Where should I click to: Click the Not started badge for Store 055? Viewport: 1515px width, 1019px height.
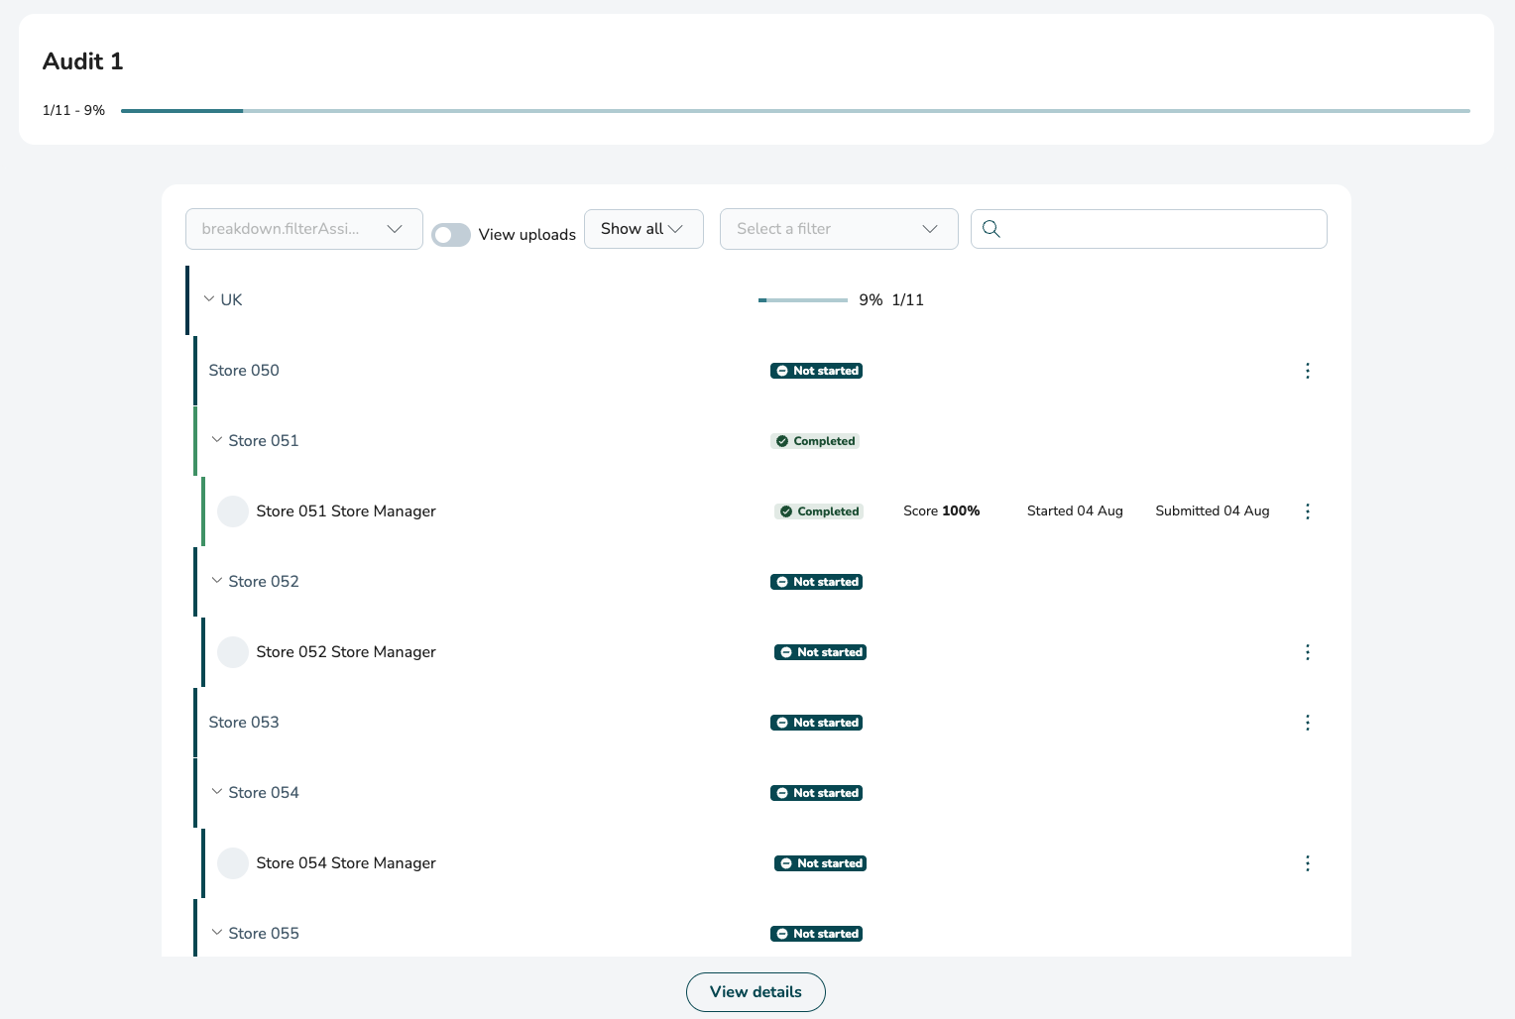(816, 934)
